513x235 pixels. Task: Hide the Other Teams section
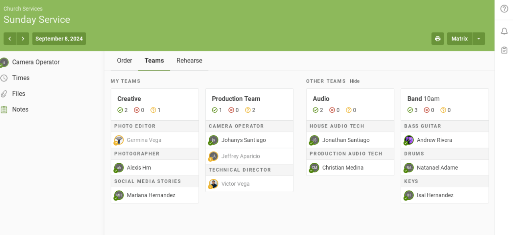coord(355,81)
